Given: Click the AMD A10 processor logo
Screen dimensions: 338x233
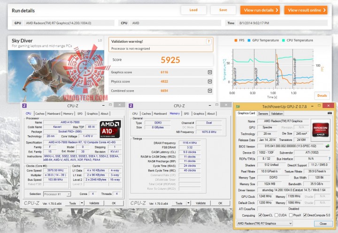Looking at the screenshot, I should tap(110, 129).
